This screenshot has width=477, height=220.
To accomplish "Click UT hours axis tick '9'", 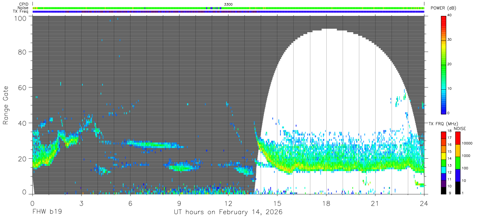I will 179,203.
